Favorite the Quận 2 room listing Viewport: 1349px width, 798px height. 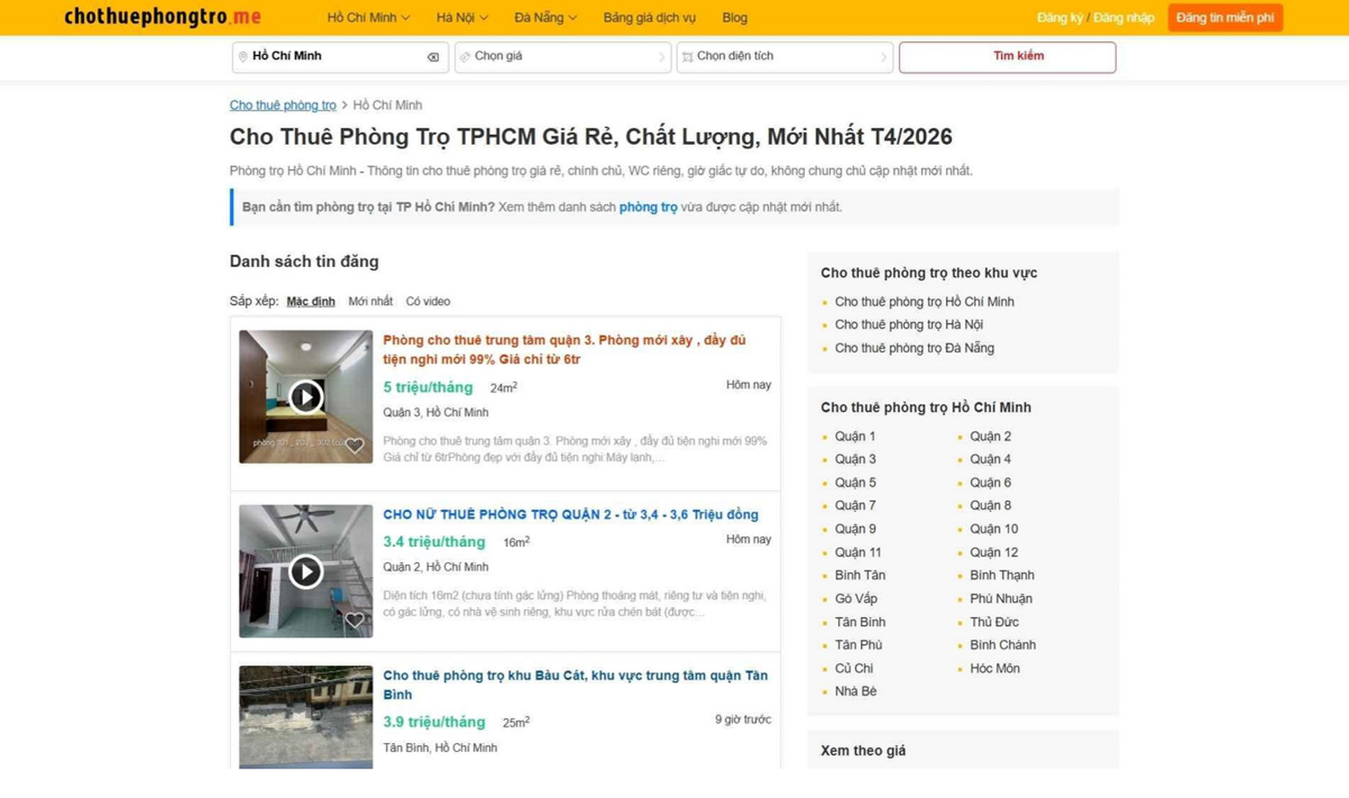[x=355, y=620]
